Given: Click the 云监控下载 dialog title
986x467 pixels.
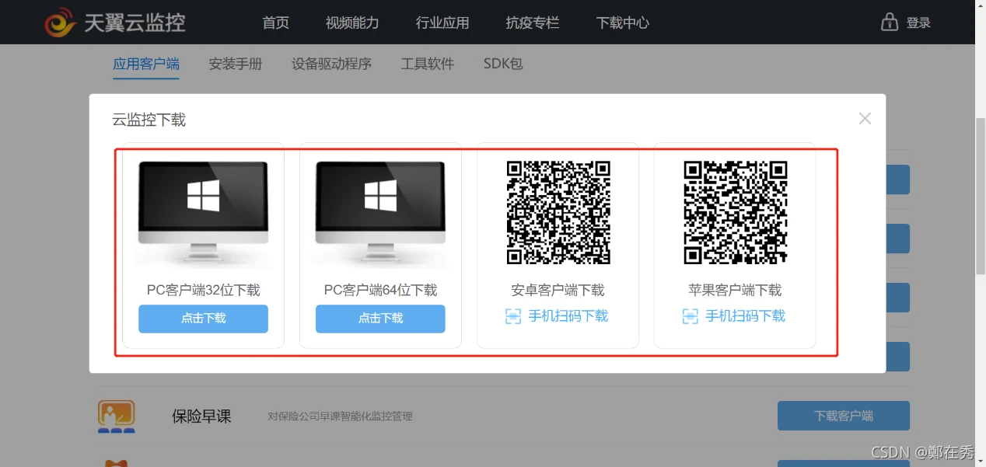Looking at the screenshot, I should (149, 120).
